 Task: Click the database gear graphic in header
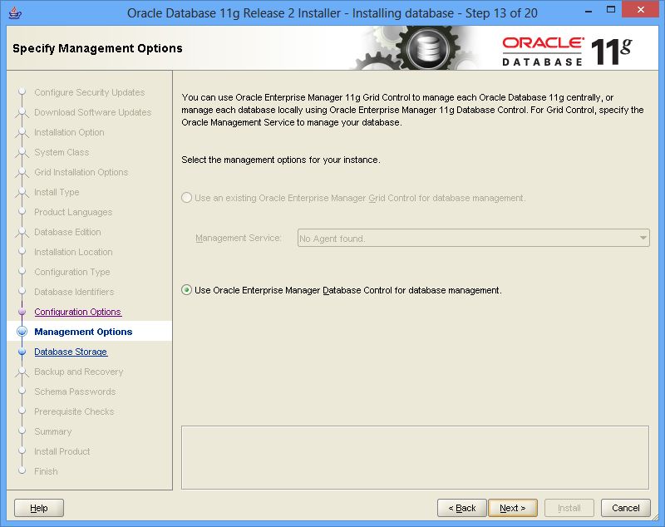point(428,49)
